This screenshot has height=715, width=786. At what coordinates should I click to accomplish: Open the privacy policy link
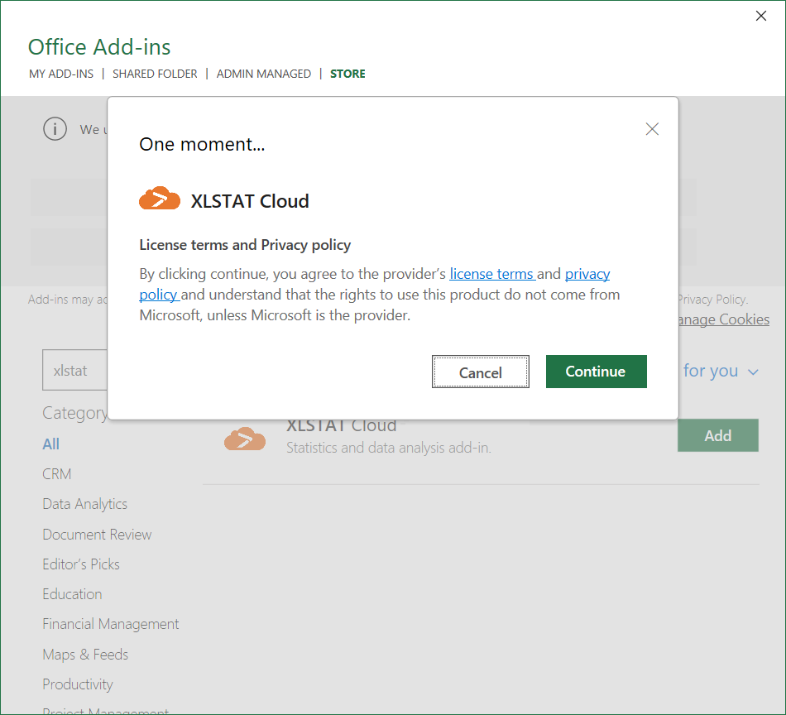tap(587, 274)
